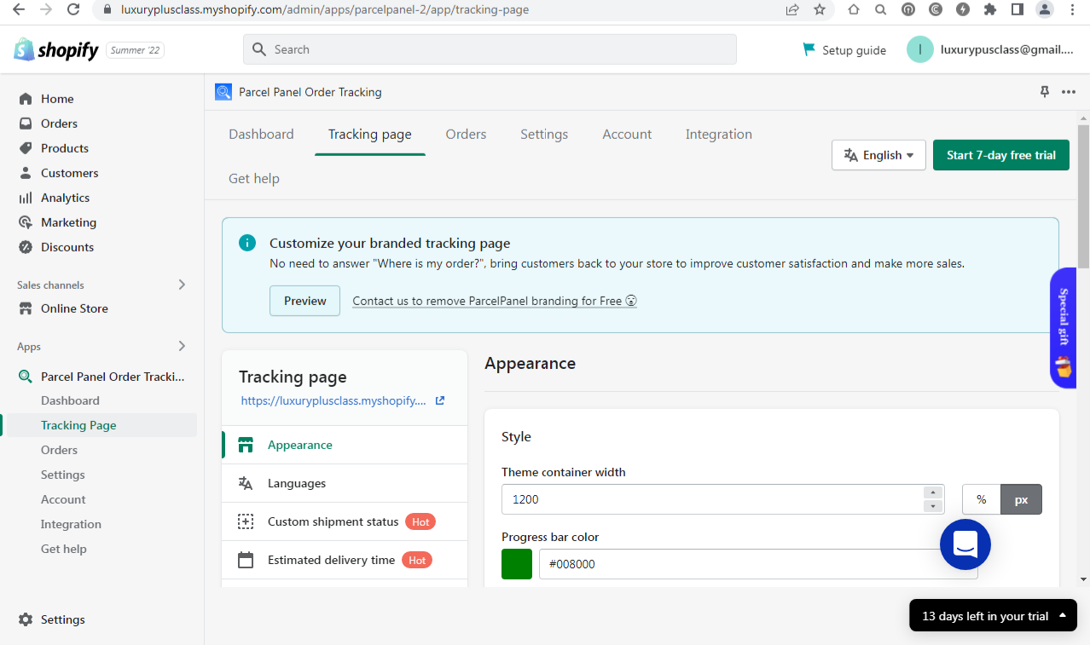Increase the theme container width value

[x=933, y=492]
